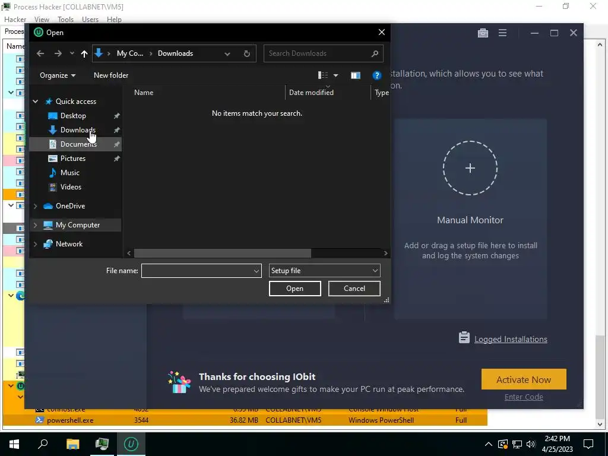The height and width of the screenshot is (456, 608).
Task: Click the welcome gift box icon
Action: 179,382
